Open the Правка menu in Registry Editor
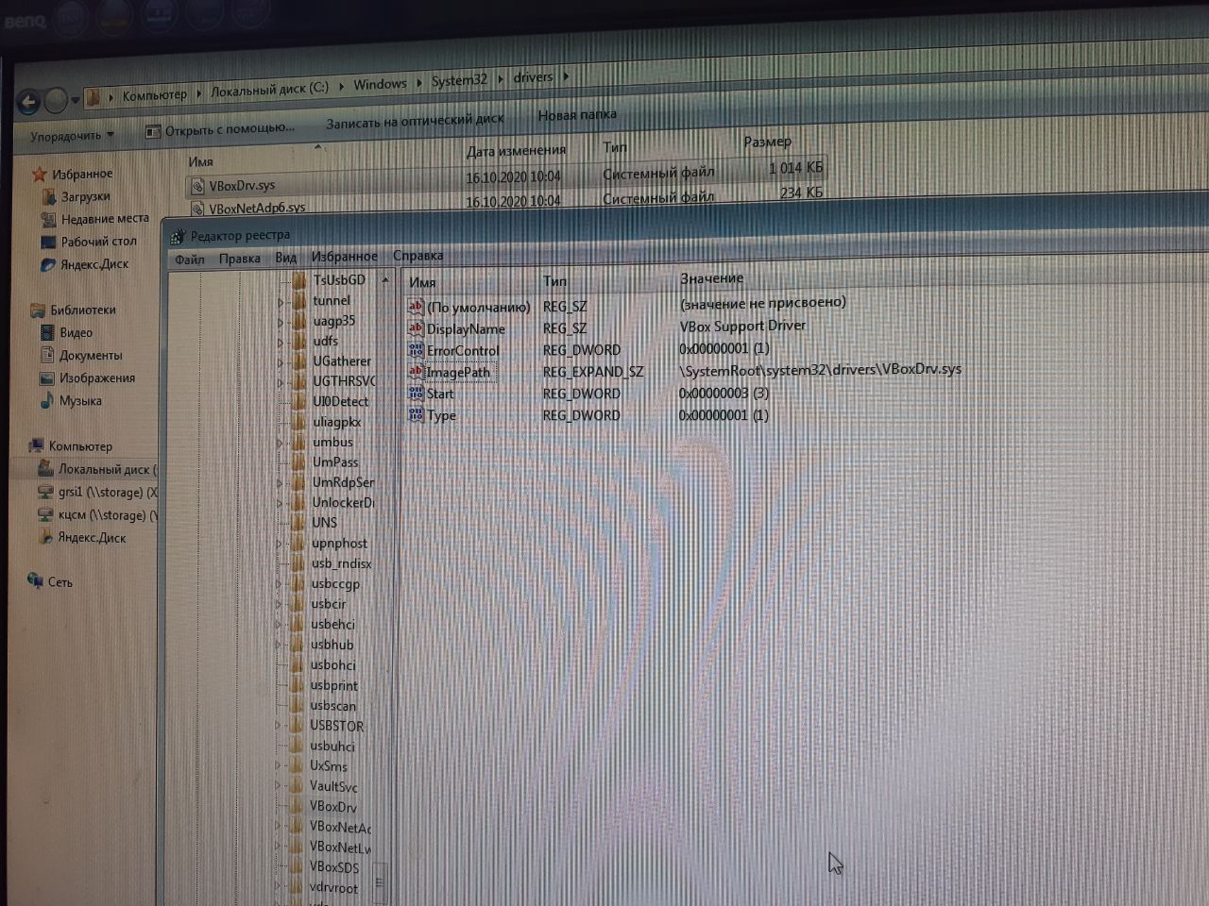Screen dimensions: 1209x906 239,259
